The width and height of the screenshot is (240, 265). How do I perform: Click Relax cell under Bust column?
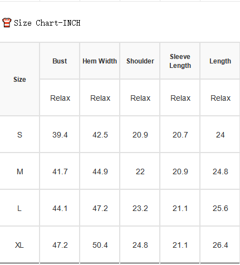click(x=60, y=98)
